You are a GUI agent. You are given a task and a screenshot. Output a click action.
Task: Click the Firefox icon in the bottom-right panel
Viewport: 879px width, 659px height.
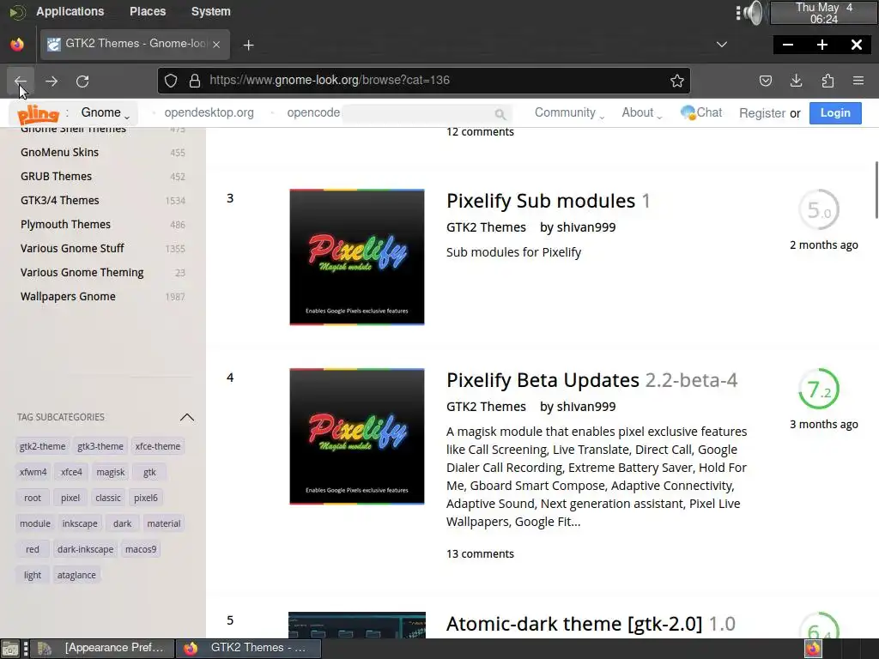click(813, 649)
